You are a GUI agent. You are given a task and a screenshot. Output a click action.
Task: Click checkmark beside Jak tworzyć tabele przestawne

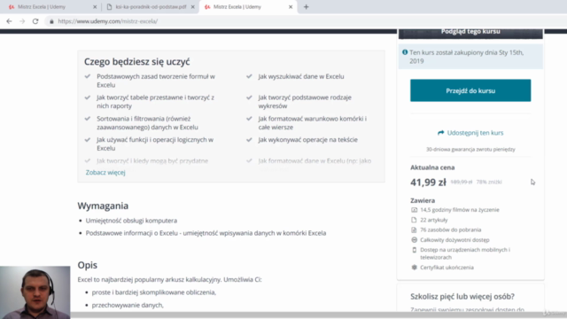[x=88, y=97]
